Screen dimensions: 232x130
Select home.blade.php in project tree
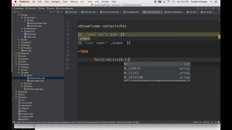point(35,81)
